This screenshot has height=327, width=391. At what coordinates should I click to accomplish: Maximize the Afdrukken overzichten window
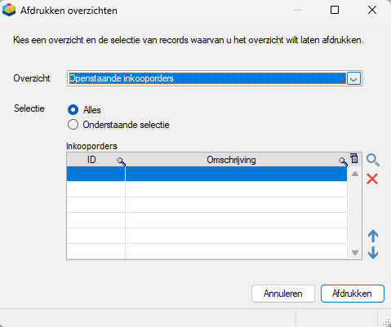335,11
